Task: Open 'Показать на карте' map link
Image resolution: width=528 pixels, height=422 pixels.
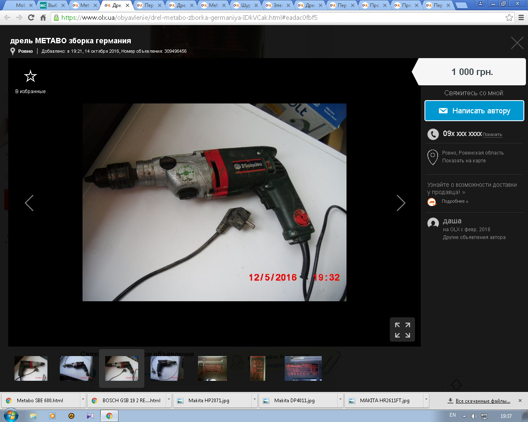Action: click(464, 161)
